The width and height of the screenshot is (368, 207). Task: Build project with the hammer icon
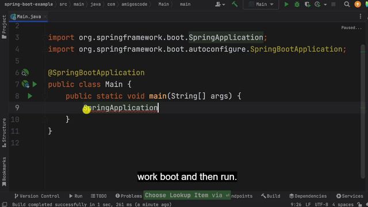pos(235,4)
